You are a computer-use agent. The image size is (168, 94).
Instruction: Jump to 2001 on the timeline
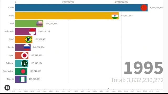click(120, 91)
